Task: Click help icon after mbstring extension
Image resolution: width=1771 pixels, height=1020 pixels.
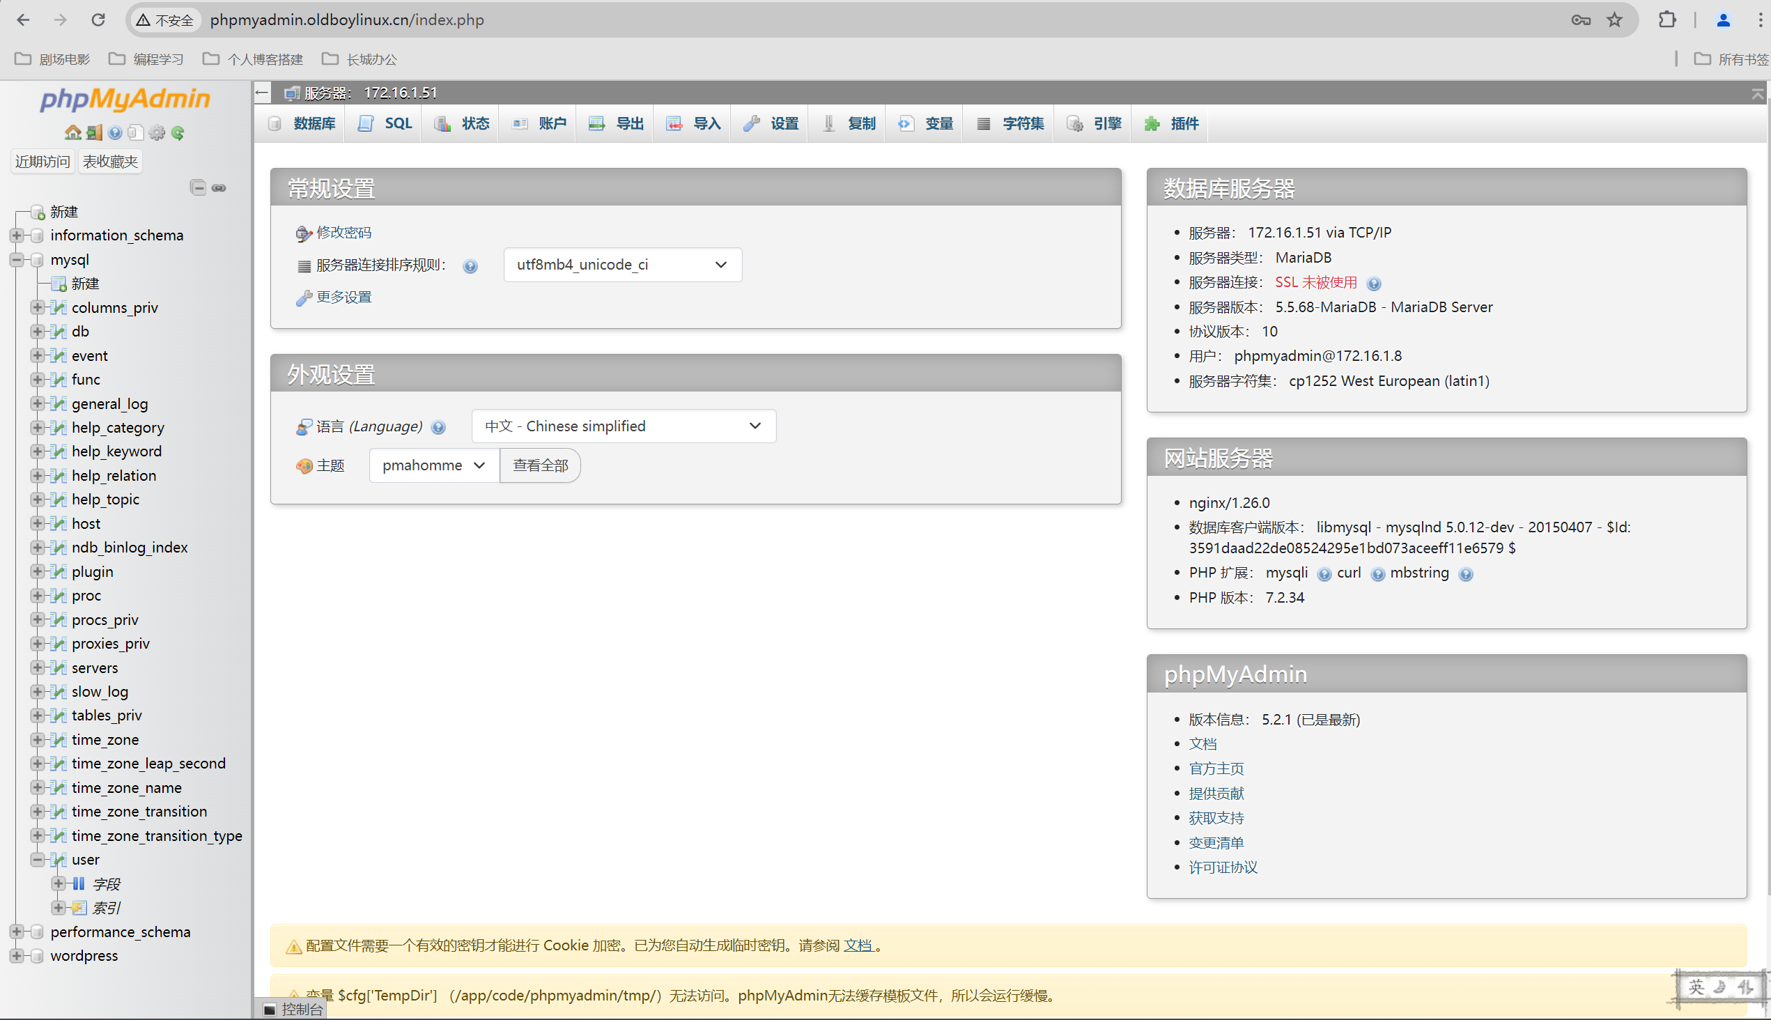Action: tap(1466, 575)
